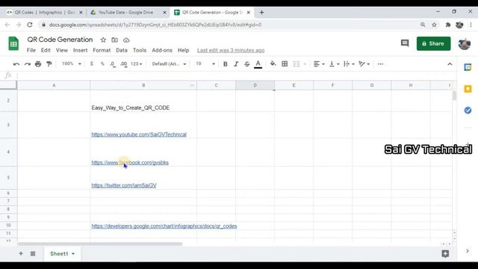Open the twitter.com/IamSaiGV link
478x269 pixels.
124,185
